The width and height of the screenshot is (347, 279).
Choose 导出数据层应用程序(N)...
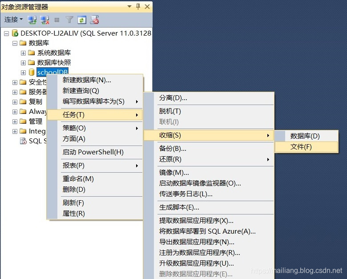point(209,242)
